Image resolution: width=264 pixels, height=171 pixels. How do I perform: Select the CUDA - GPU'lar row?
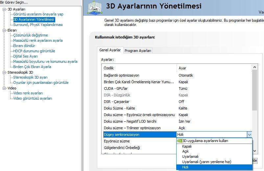tap(177, 88)
